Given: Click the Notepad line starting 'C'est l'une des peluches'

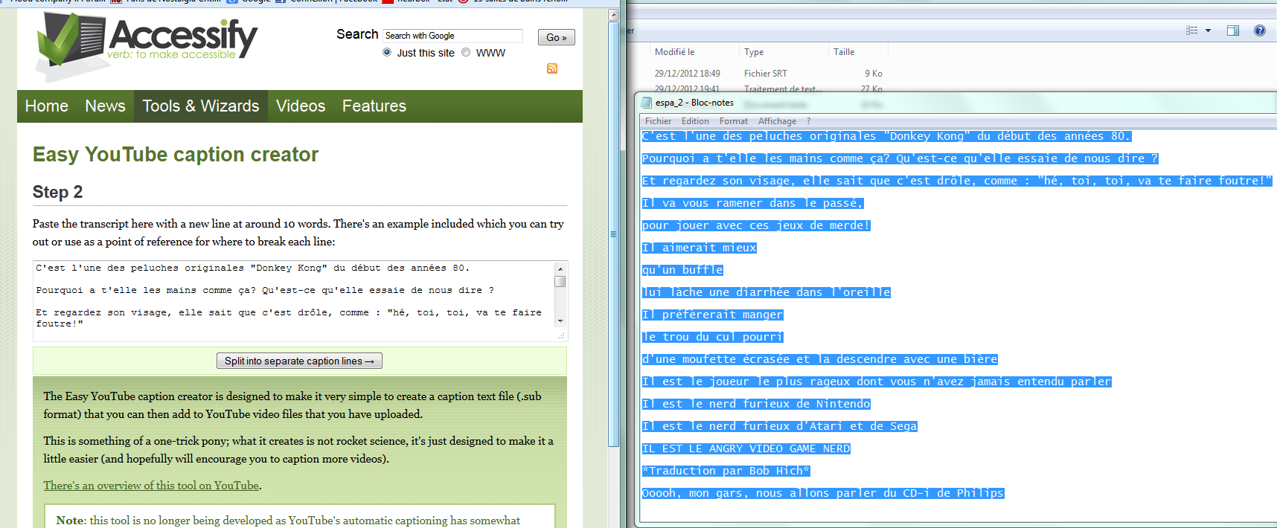Looking at the screenshot, I should [886, 136].
